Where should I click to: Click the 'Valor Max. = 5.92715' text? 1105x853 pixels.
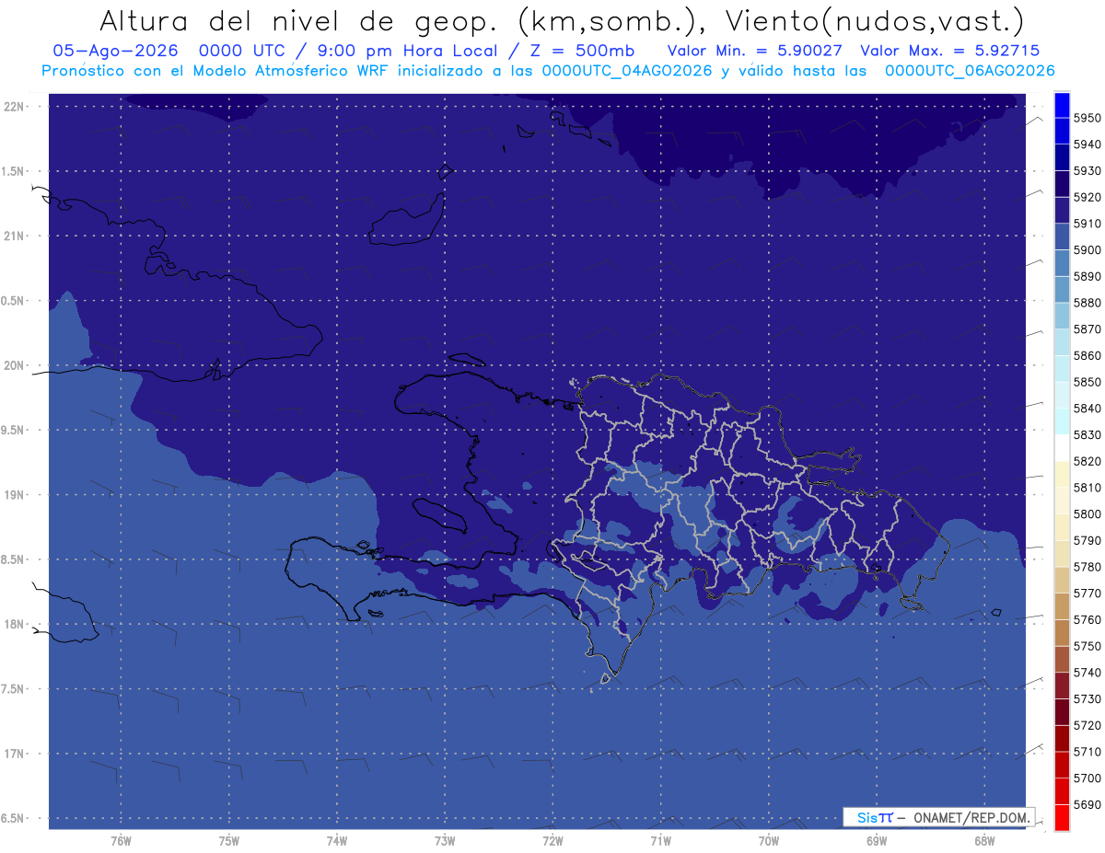(948, 51)
